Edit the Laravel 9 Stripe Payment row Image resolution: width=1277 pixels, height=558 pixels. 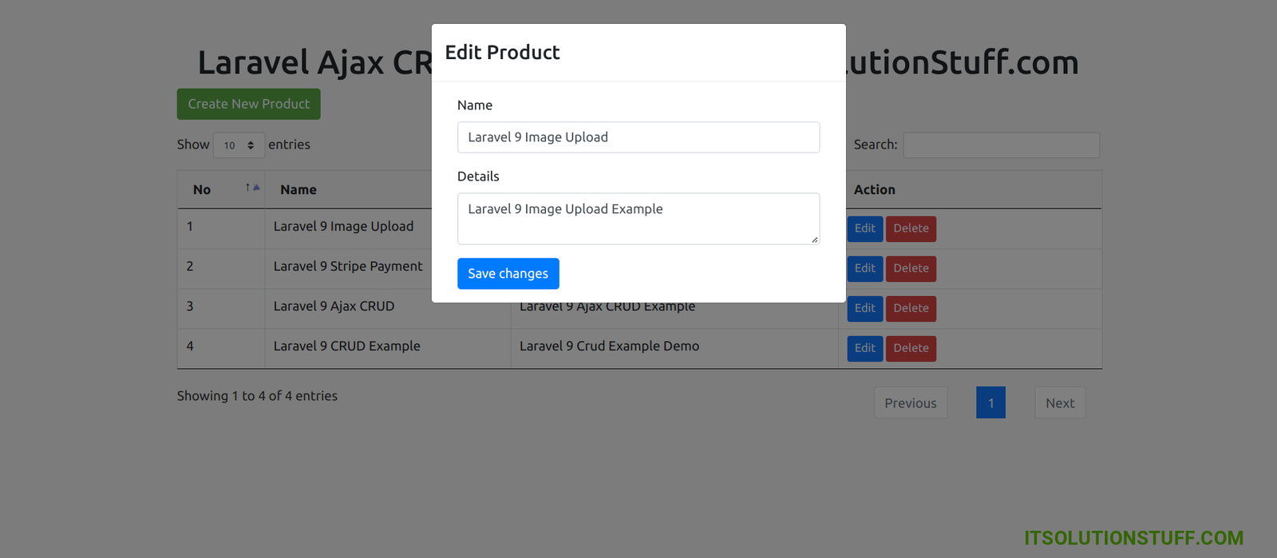pos(864,268)
